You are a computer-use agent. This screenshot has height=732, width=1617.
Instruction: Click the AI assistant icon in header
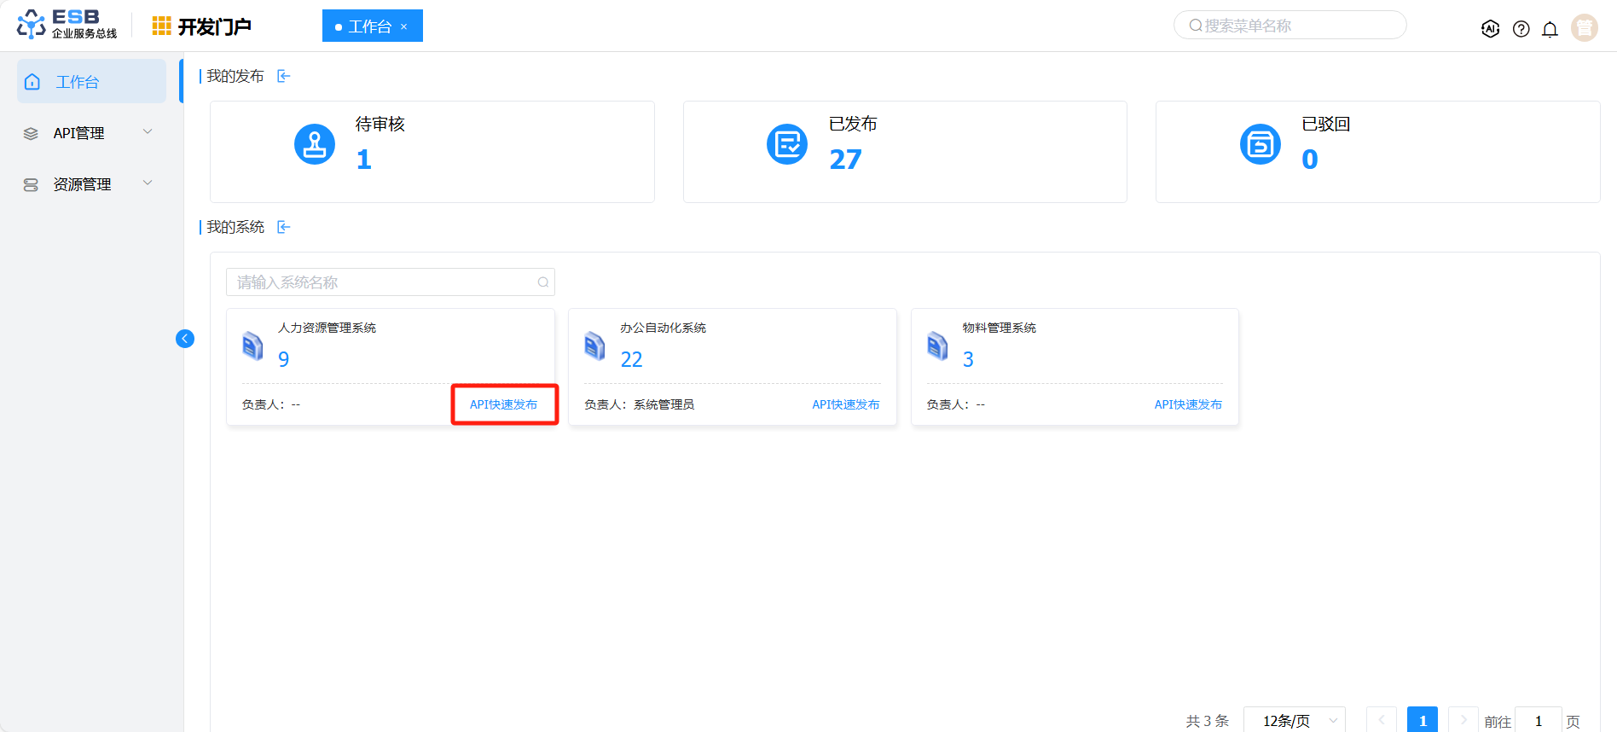point(1490,29)
